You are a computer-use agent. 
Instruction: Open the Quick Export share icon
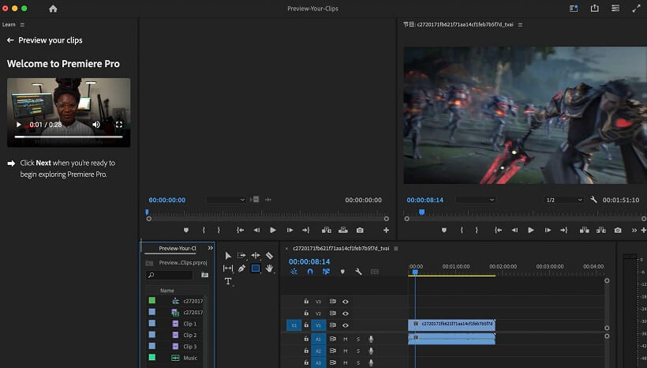pos(594,8)
